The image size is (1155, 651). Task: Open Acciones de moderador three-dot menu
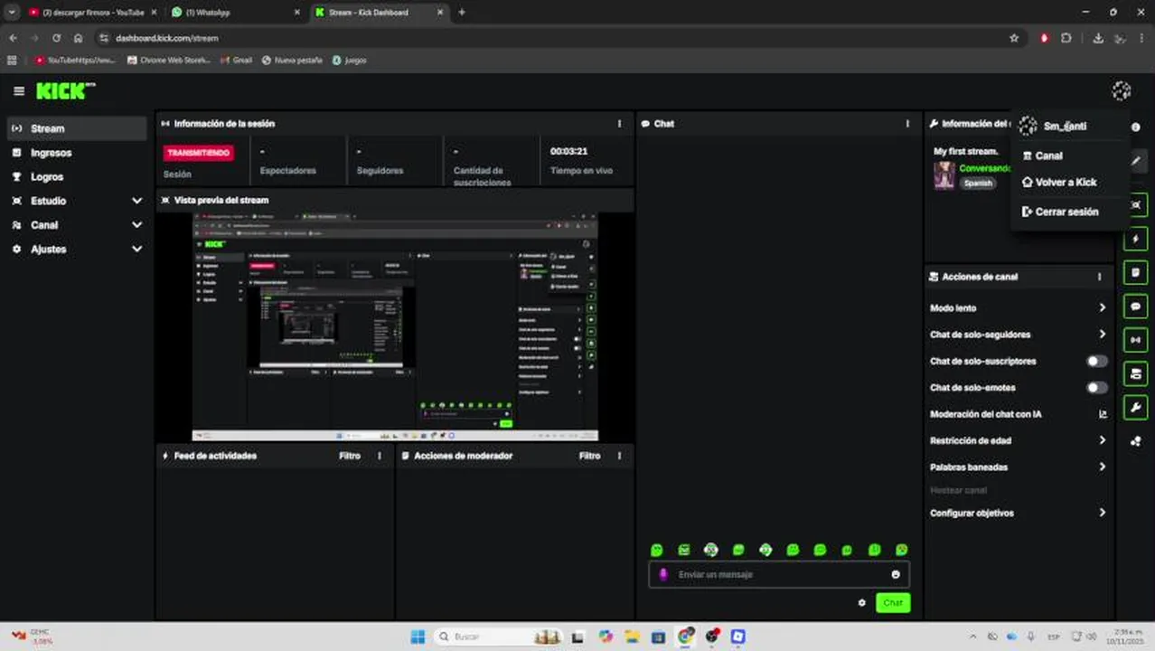pos(619,456)
